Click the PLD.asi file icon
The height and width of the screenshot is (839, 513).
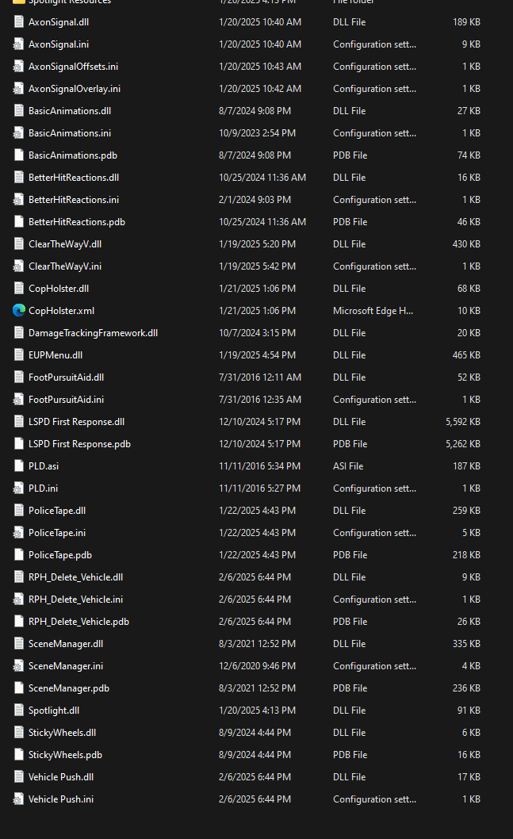coord(19,466)
